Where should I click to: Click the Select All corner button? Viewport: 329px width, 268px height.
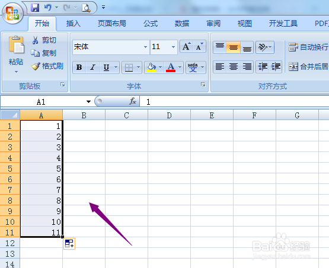10,115
